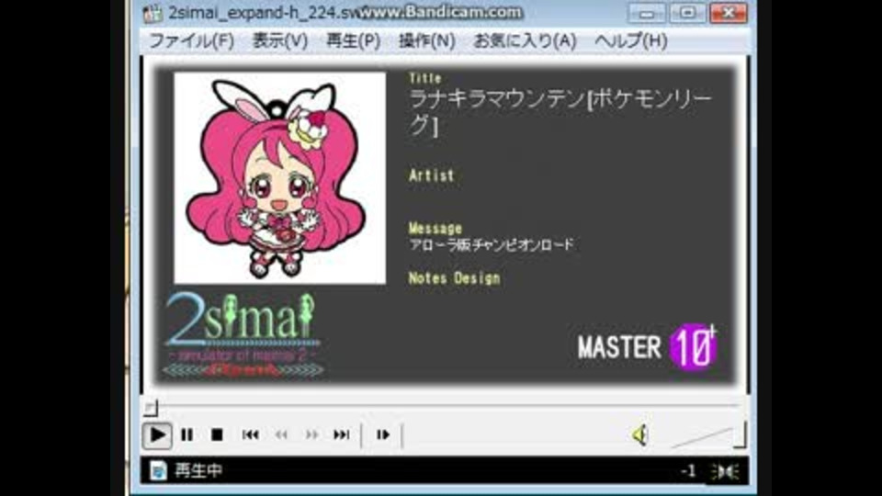This screenshot has height=496, width=882.
Task: Click the document icon in status bar
Action: pos(158,470)
